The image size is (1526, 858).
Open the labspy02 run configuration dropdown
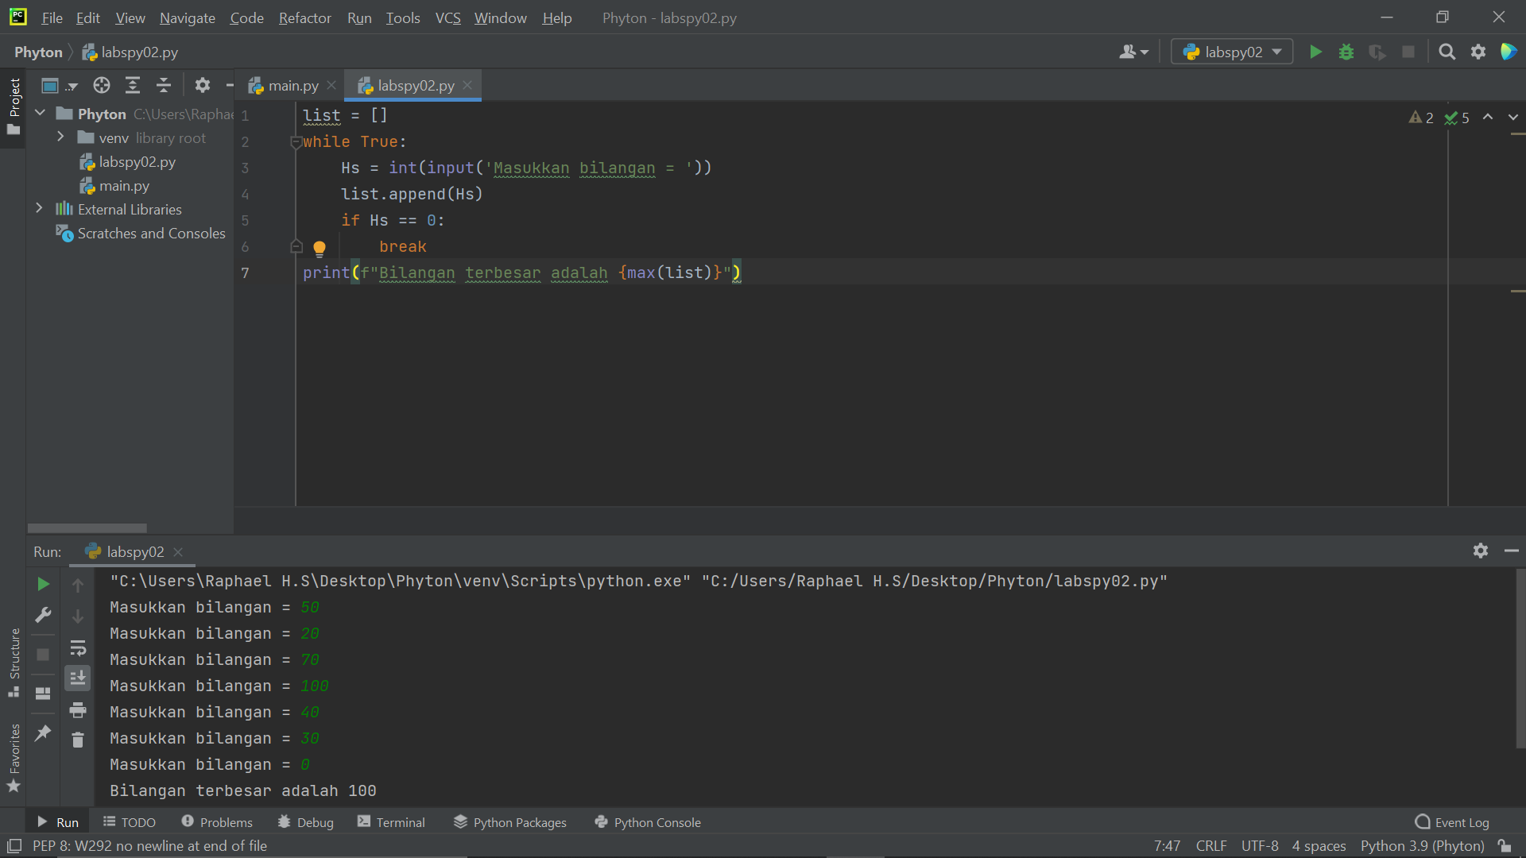1232,52
